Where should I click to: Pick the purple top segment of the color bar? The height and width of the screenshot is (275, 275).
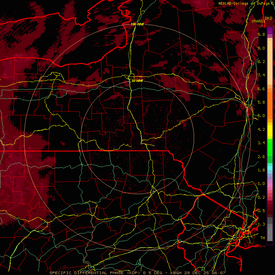270,31
